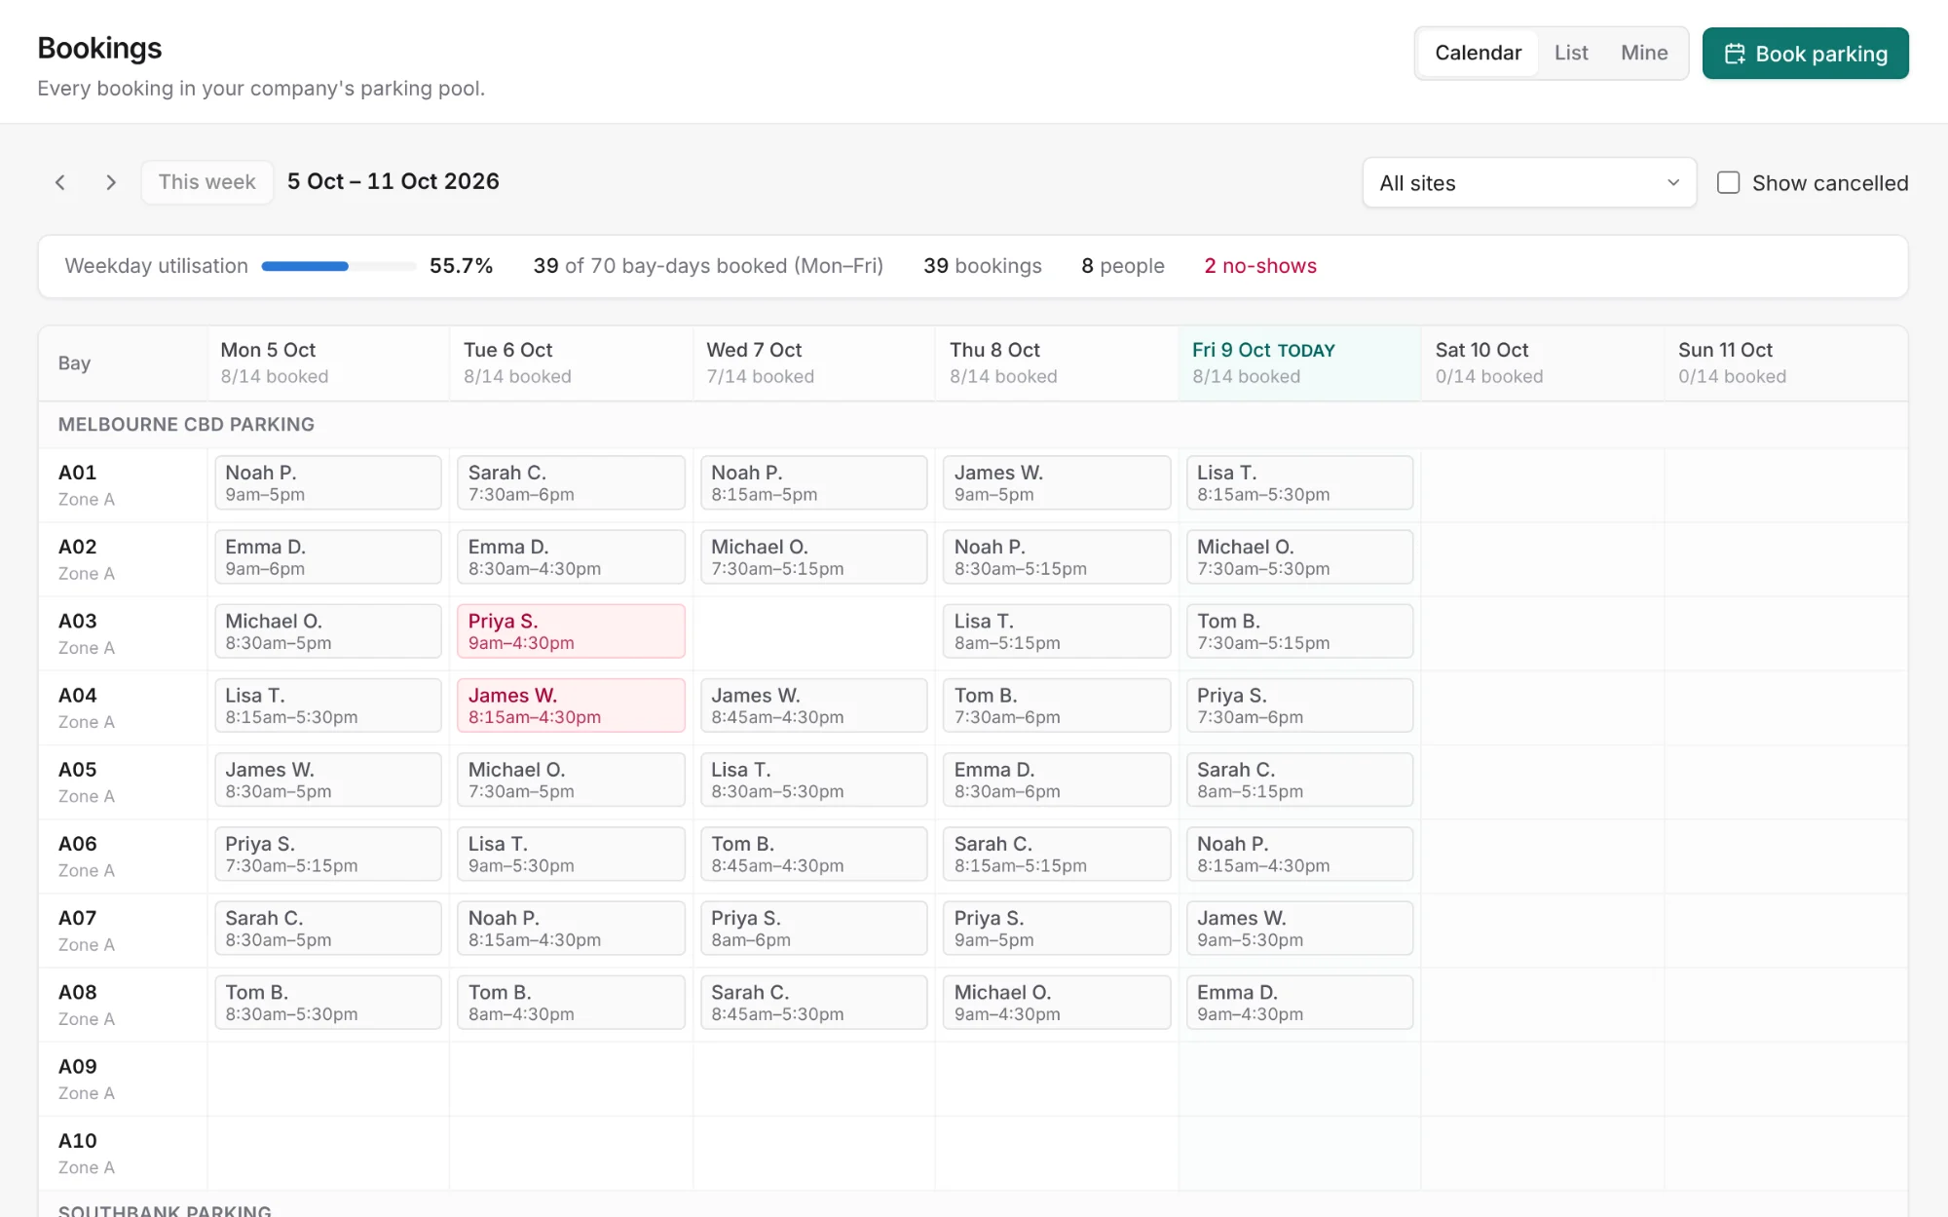Open Priya S. 8am–6pm booking
The width and height of the screenshot is (1948, 1217).
coord(813,928)
